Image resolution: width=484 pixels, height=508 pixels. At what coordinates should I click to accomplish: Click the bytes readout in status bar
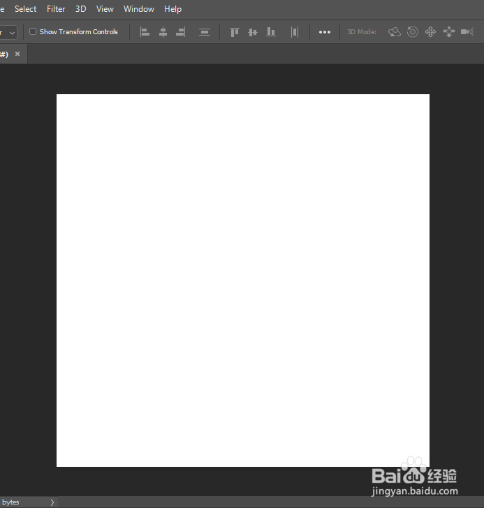tap(10, 502)
